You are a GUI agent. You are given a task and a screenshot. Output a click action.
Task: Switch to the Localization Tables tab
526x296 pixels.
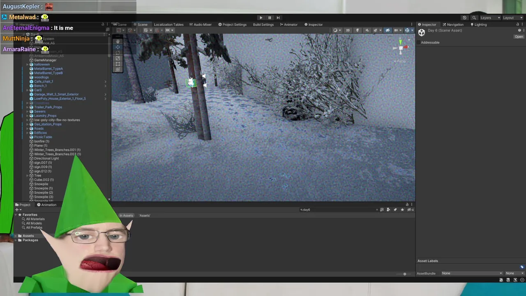coord(168,24)
